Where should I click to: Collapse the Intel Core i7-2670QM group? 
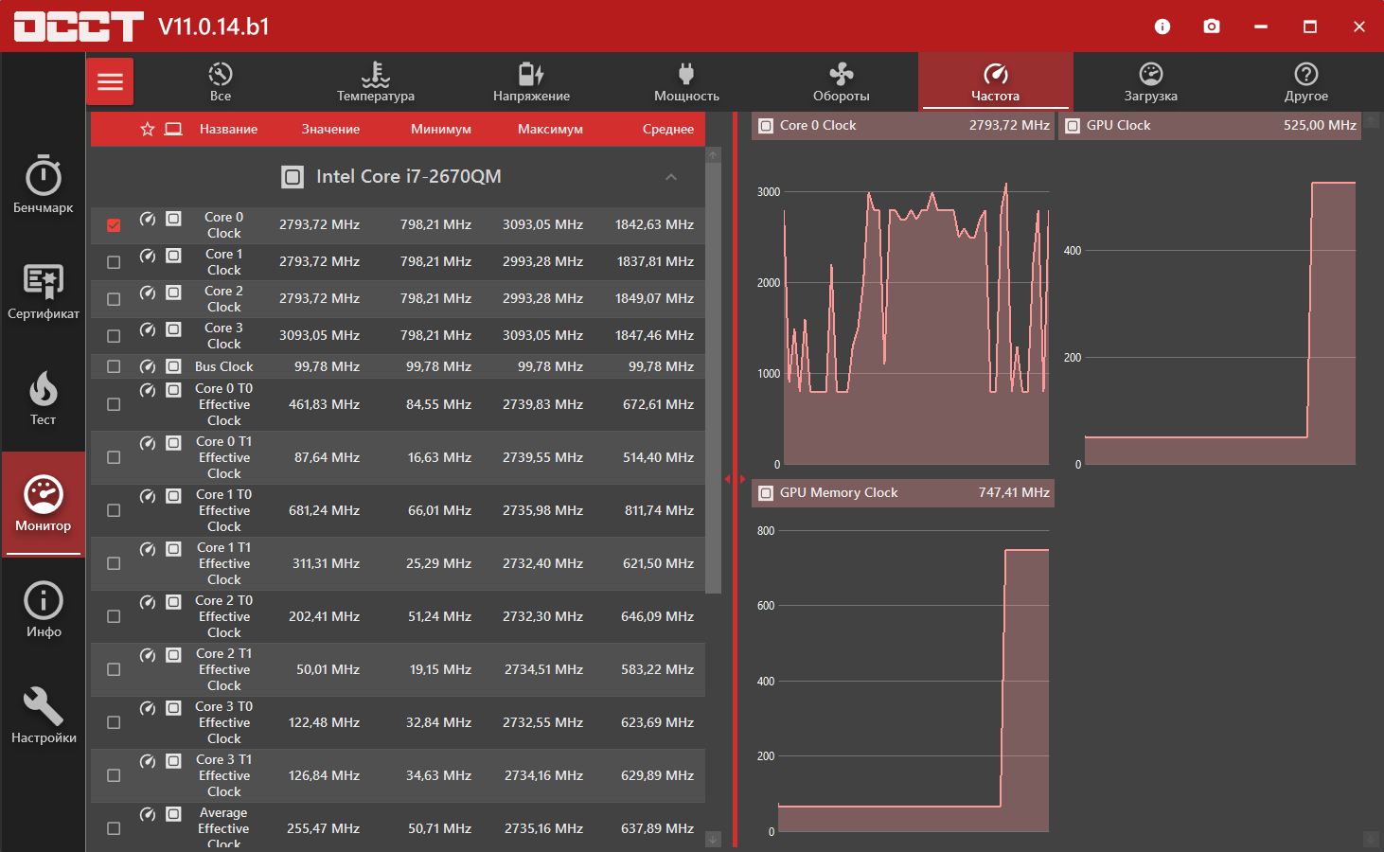(x=671, y=177)
